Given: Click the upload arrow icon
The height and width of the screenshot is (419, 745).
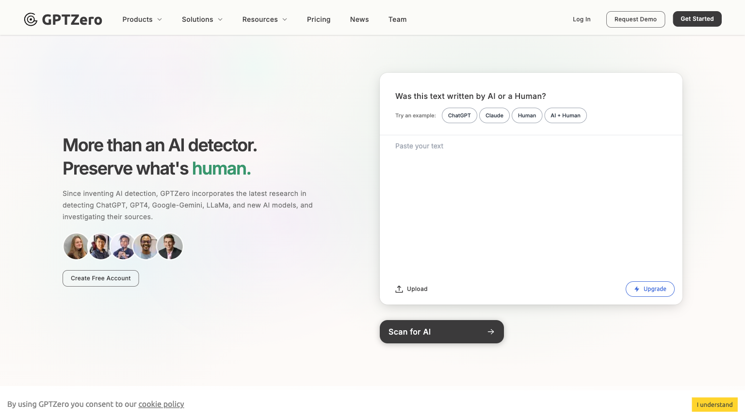Looking at the screenshot, I should (399, 289).
